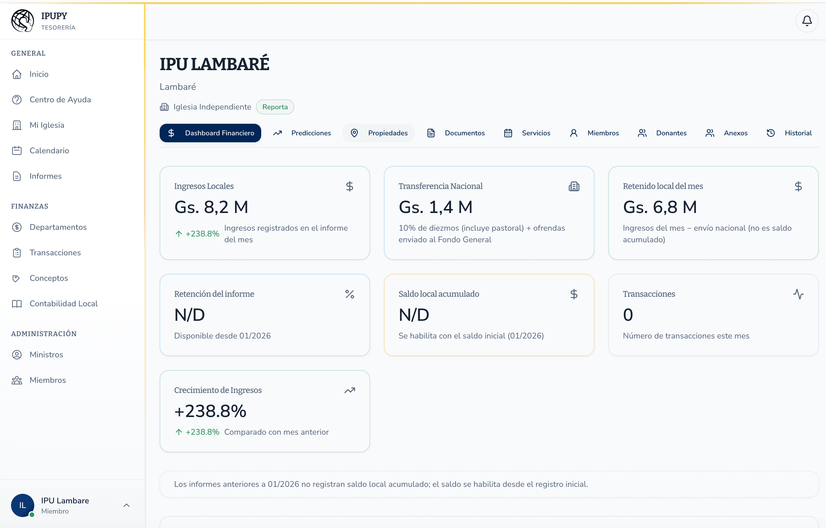Click the Reporta badge
826x528 pixels.
(275, 107)
